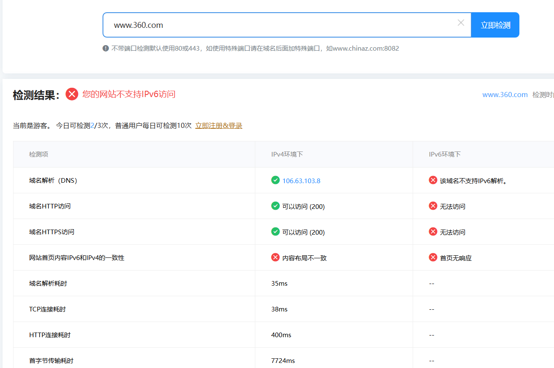Select the TCP连接耗时 row label

[47, 309]
